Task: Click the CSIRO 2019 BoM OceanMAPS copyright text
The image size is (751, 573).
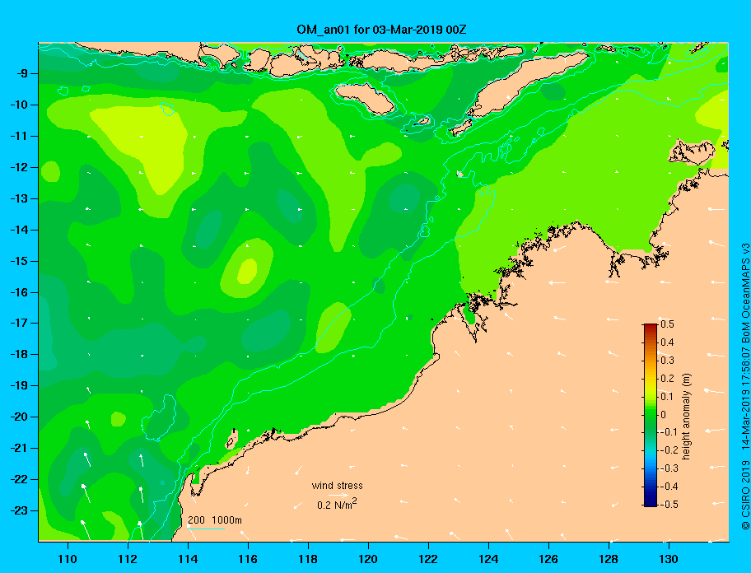Action: click(745, 386)
